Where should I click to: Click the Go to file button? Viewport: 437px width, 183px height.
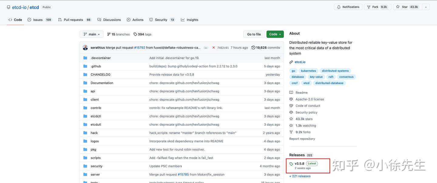point(254,34)
